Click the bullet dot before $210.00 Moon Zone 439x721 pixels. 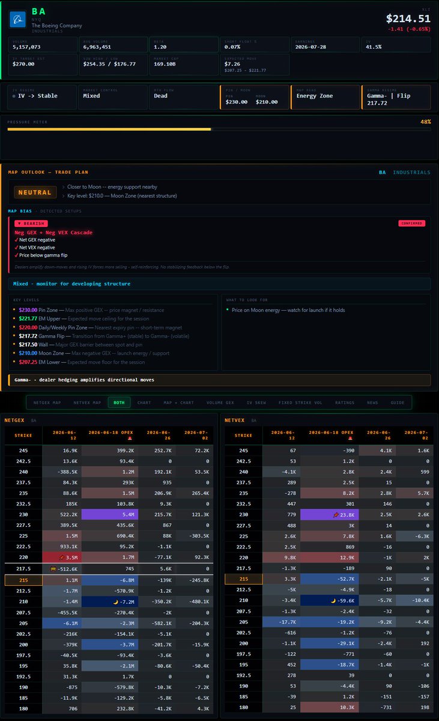pos(14,353)
